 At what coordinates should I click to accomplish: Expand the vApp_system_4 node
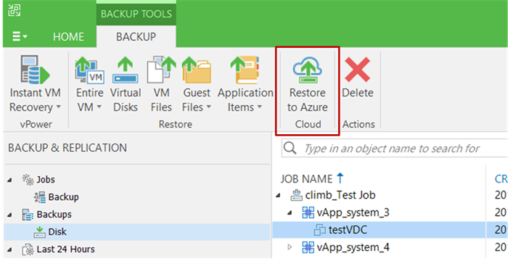point(290,247)
